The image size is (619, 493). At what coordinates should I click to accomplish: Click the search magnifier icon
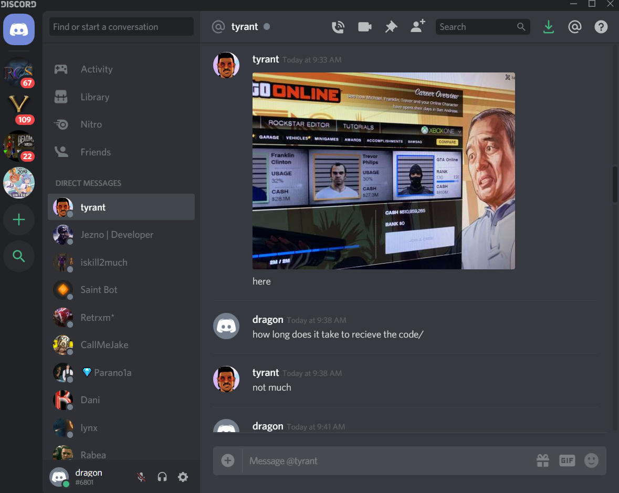521,27
